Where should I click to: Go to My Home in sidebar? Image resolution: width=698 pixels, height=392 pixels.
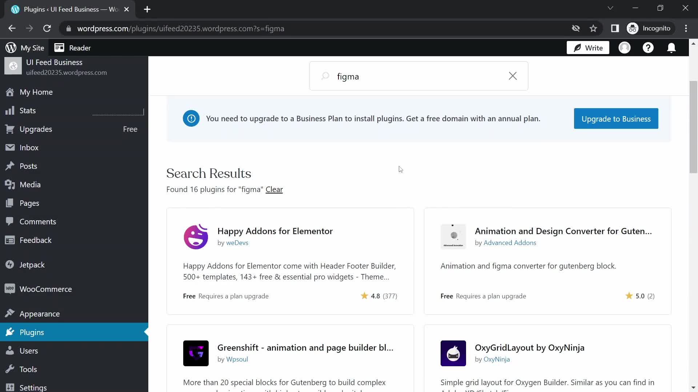tap(74, 92)
